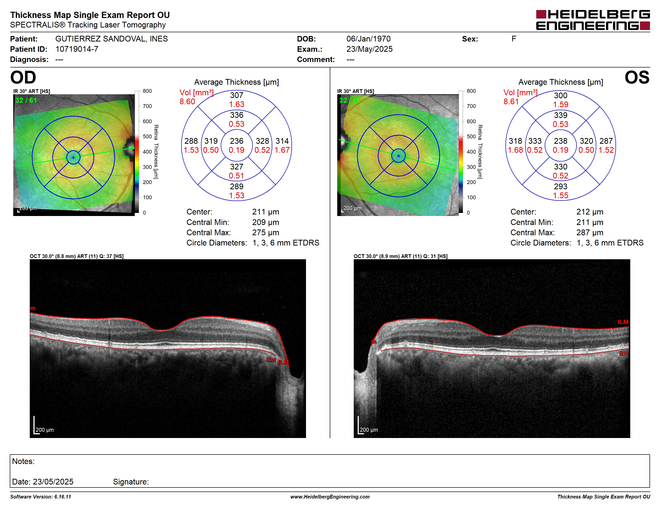Image resolution: width=660 pixels, height=510 pixels.
Task: Click date of birth 06/Jan/1970
Action: pyautogui.click(x=368, y=39)
